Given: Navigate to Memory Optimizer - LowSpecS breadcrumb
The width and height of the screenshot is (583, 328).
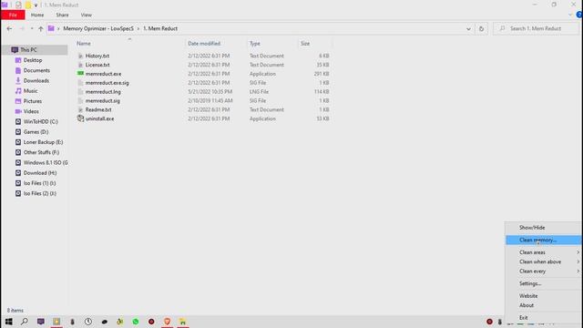Looking at the screenshot, I should (x=98, y=28).
